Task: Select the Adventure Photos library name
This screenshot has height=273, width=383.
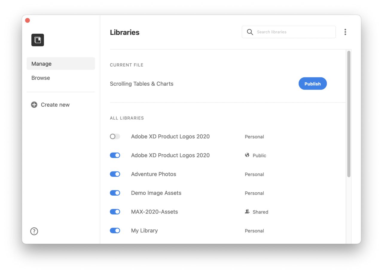Action: (x=154, y=174)
